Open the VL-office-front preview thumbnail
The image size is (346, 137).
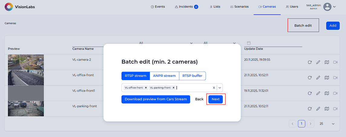tap(26, 78)
